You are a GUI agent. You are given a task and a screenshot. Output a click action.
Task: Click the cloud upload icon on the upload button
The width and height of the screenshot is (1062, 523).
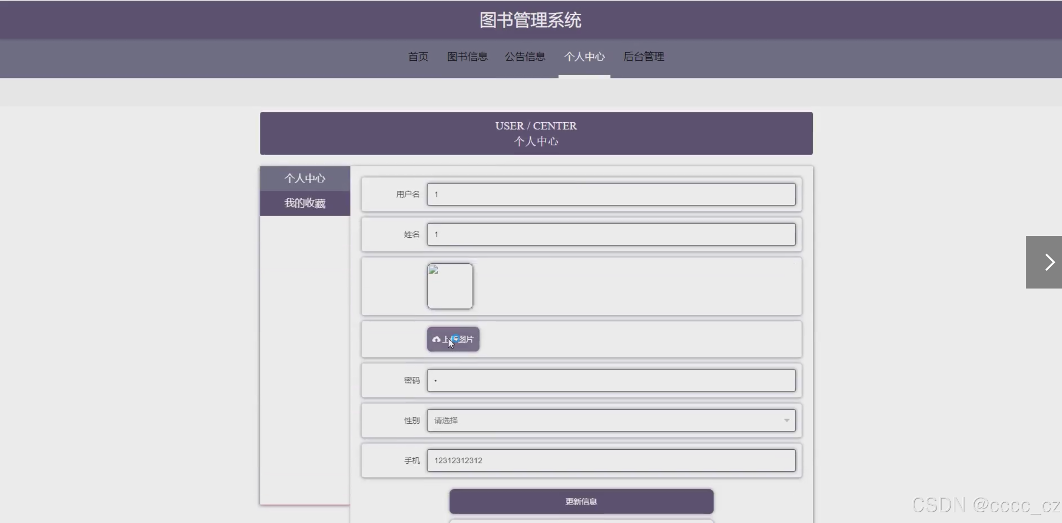(436, 339)
